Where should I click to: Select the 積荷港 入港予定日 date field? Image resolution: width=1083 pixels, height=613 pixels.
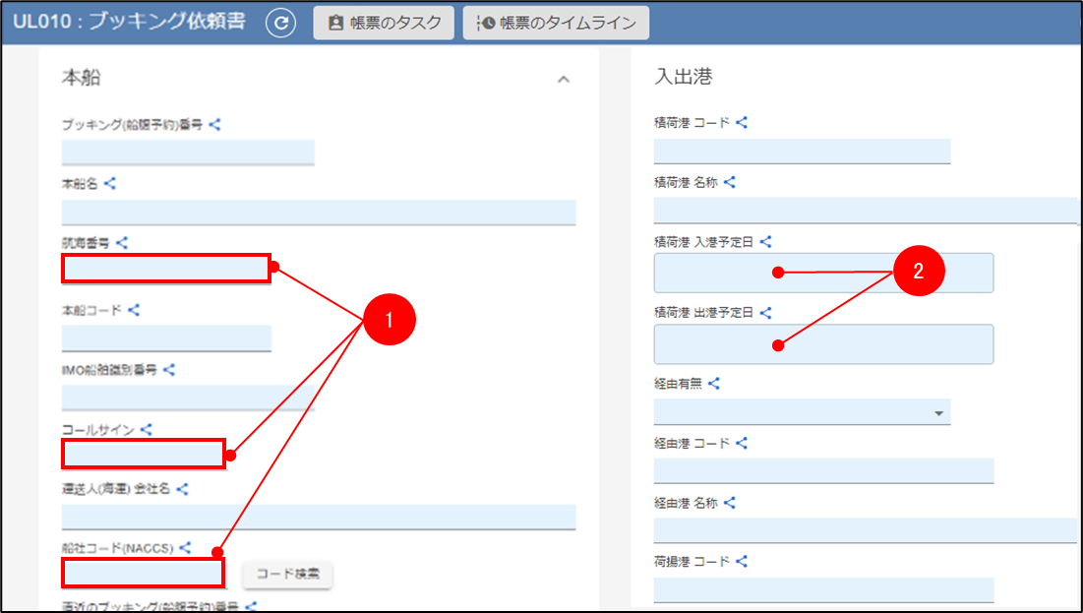(823, 273)
